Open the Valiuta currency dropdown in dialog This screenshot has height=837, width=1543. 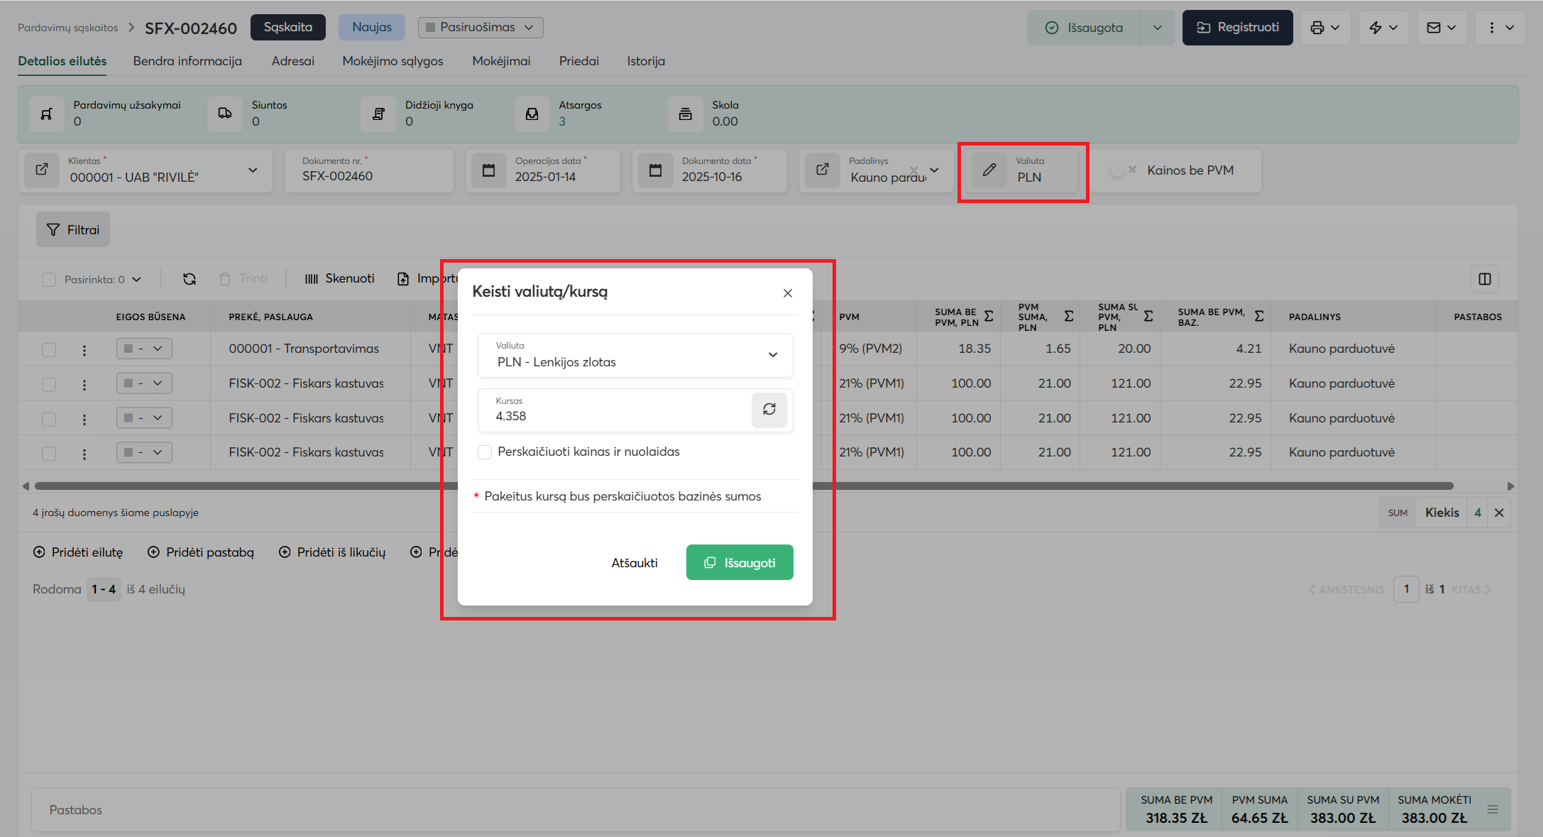(x=635, y=355)
